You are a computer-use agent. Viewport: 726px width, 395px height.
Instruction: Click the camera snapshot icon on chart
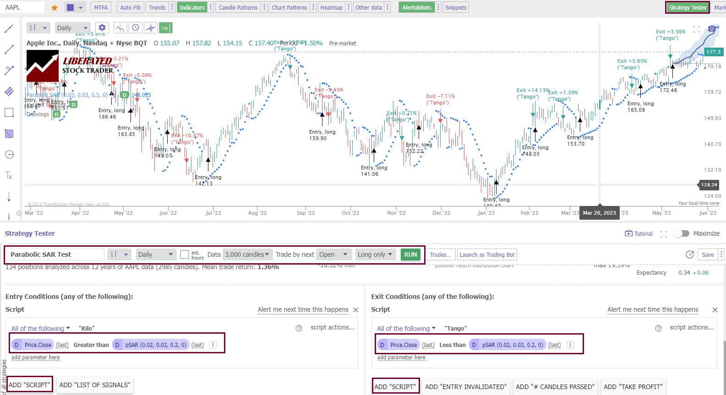coord(711,29)
